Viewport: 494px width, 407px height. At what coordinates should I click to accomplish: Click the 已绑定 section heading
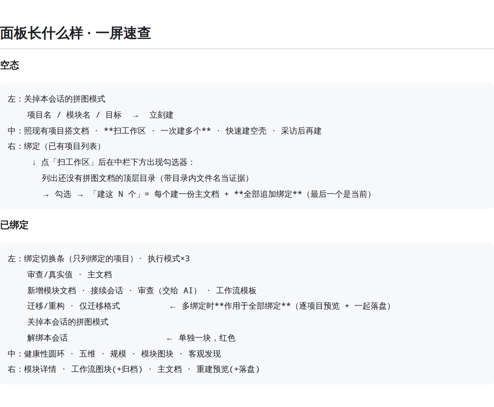(14, 225)
